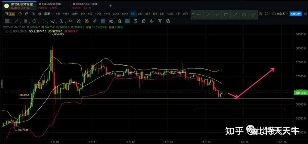Click the first orange ruler annotation icon

(x=79, y=21)
